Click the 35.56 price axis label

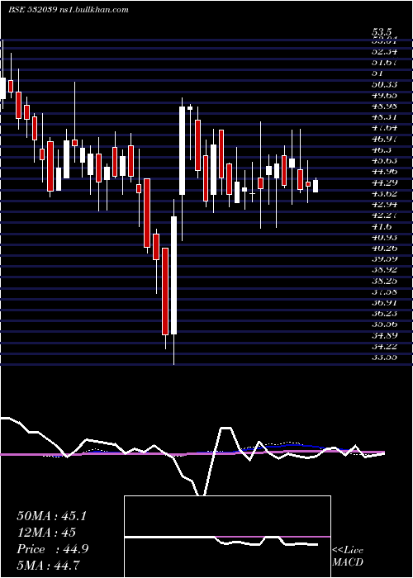click(x=385, y=325)
